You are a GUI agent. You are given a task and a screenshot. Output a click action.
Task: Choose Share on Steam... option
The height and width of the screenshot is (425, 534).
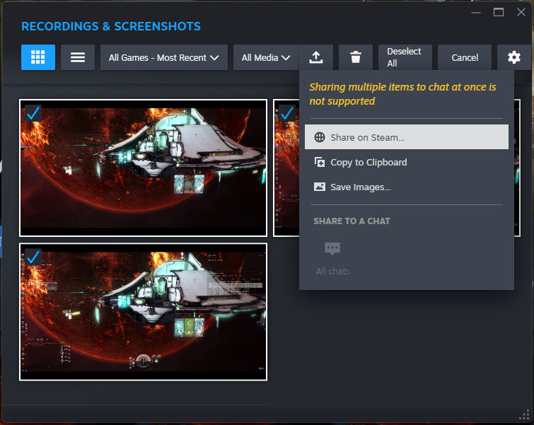pyautogui.click(x=406, y=137)
